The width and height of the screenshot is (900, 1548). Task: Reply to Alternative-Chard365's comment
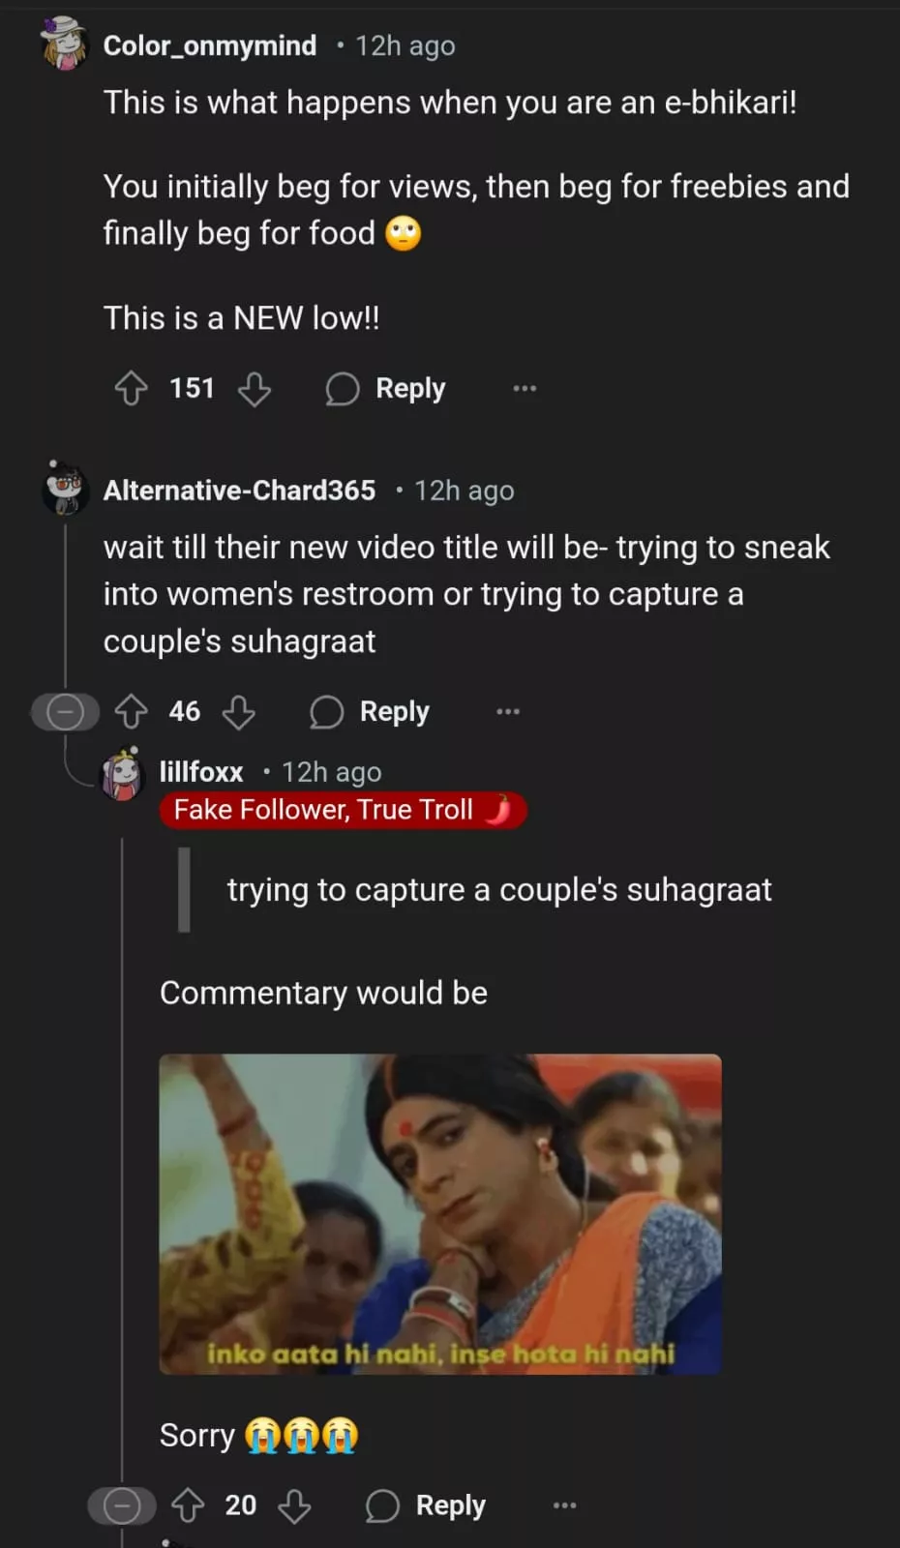point(371,712)
